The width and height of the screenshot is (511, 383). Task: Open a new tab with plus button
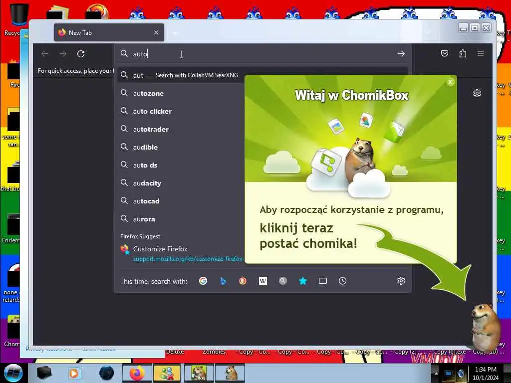(x=175, y=33)
